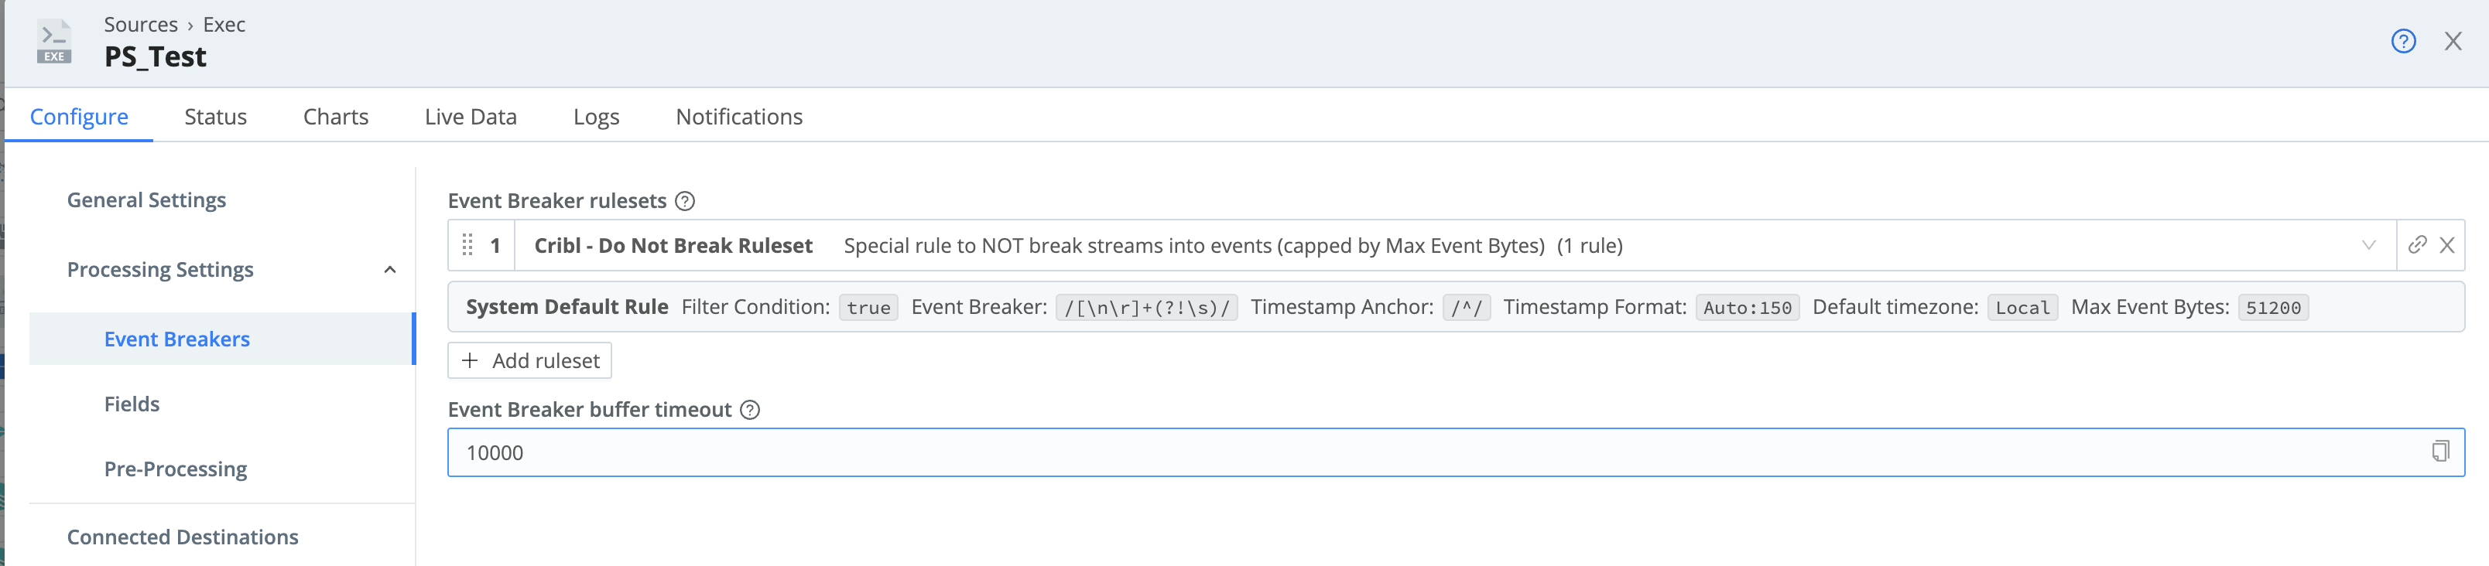
Task: Collapse the Processing Settings group
Action: click(389, 270)
